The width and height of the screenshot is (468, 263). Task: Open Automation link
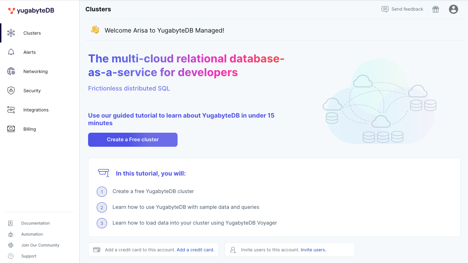(x=32, y=234)
